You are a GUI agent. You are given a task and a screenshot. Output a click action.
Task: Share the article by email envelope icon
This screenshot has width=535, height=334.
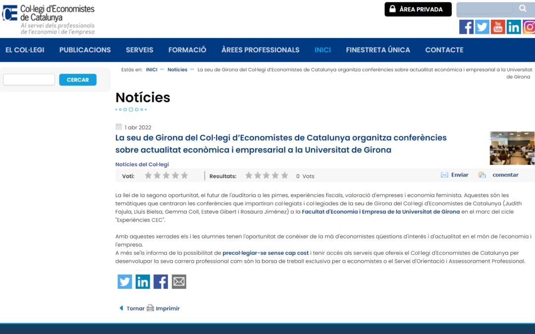(179, 282)
